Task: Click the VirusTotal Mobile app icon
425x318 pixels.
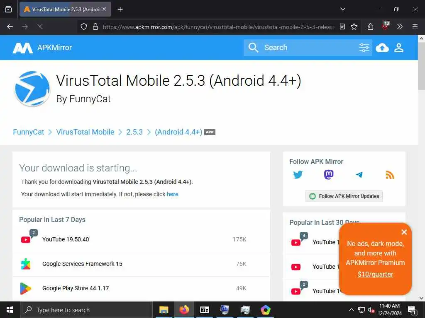Action: click(32, 89)
